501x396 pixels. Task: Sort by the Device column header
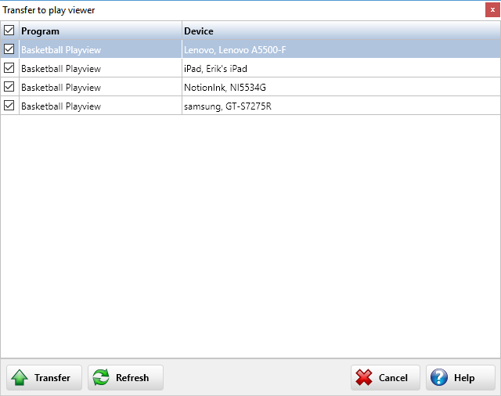(x=341, y=31)
